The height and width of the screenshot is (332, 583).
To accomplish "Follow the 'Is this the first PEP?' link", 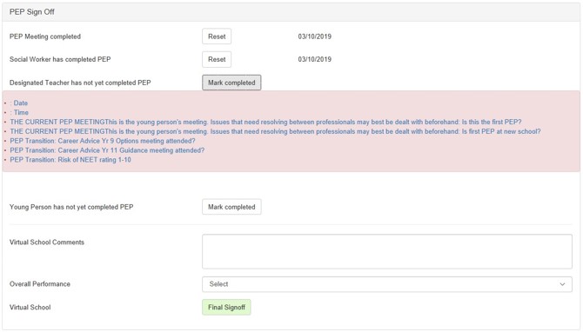I will (x=266, y=122).
